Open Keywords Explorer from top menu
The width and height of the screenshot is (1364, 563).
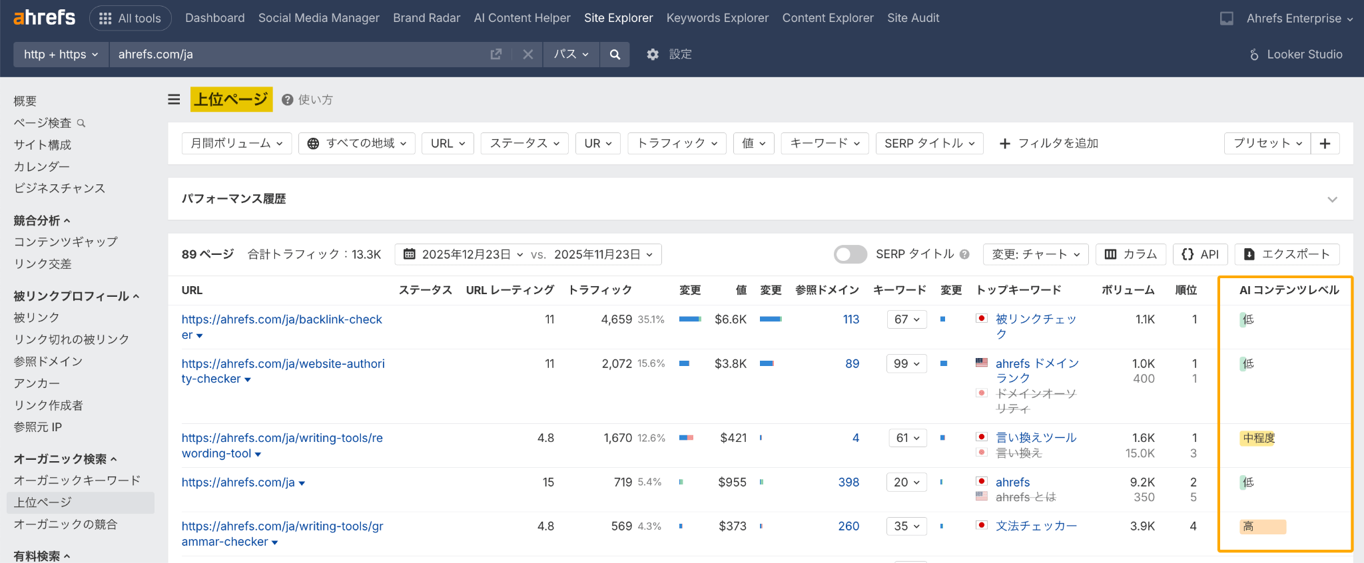tap(717, 18)
